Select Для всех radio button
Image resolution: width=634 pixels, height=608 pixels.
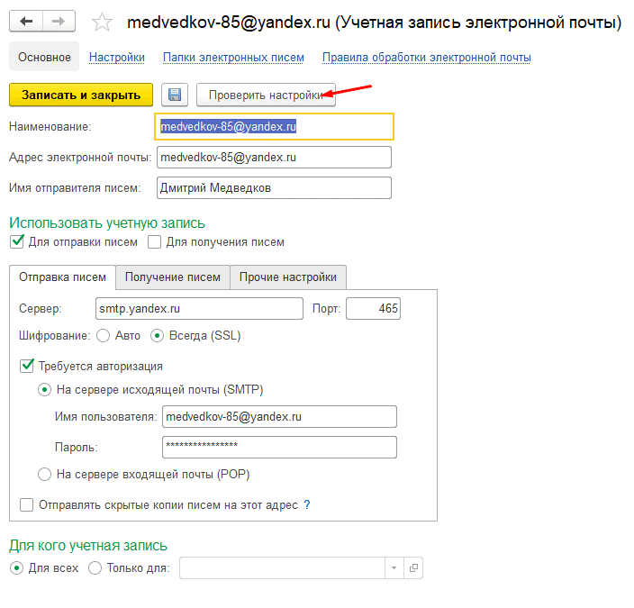pos(16,568)
